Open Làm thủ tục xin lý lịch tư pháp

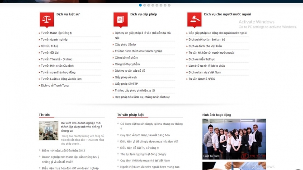pyautogui.click(x=207, y=66)
